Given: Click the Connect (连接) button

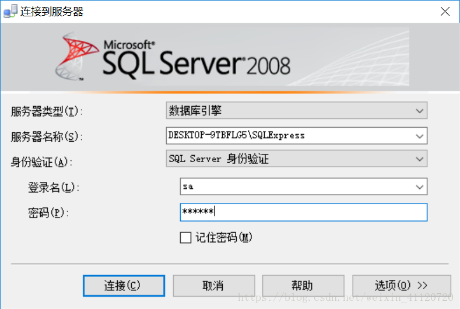Looking at the screenshot, I should 124,286.
